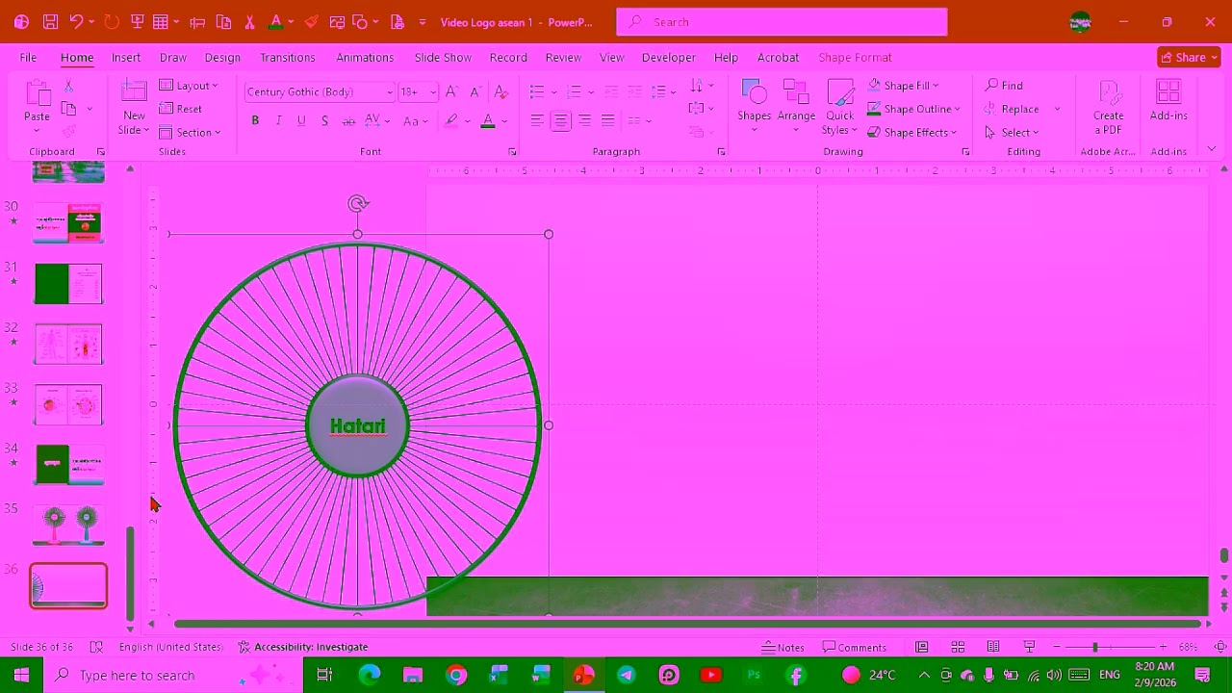Start Slide Show from status bar icon
The height and width of the screenshot is (693, 1232).
pos(1029,647)
